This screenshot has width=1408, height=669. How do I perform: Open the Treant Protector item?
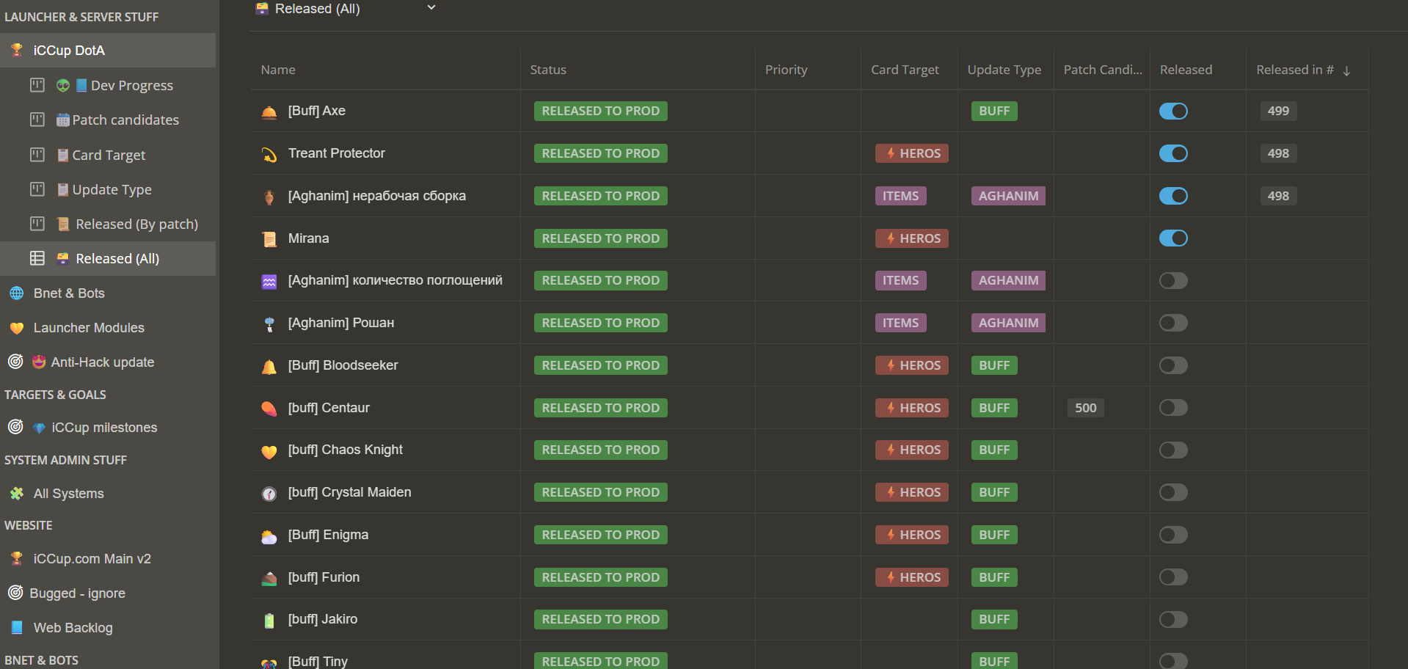336,153
